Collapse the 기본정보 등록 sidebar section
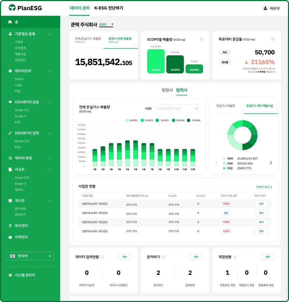289x302 pixels. [50, 34]
